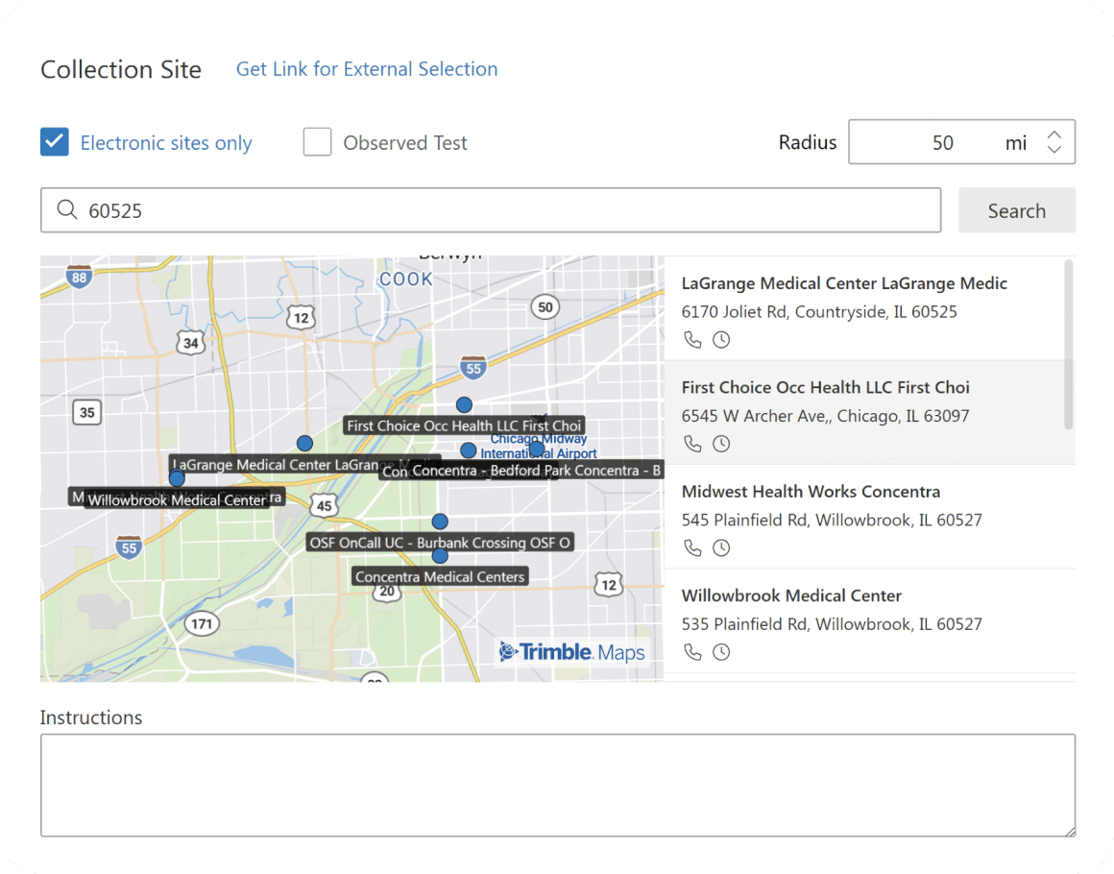Open Get Link for External Selection
This screenshot has height=874, width=1114.
pos(367,69)
